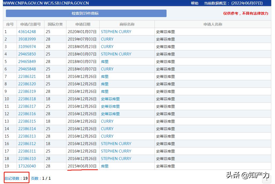Open CURRY trademark in row 2
Image resolution: width=275 pixels, height=184 pixels.
point(107,39)
